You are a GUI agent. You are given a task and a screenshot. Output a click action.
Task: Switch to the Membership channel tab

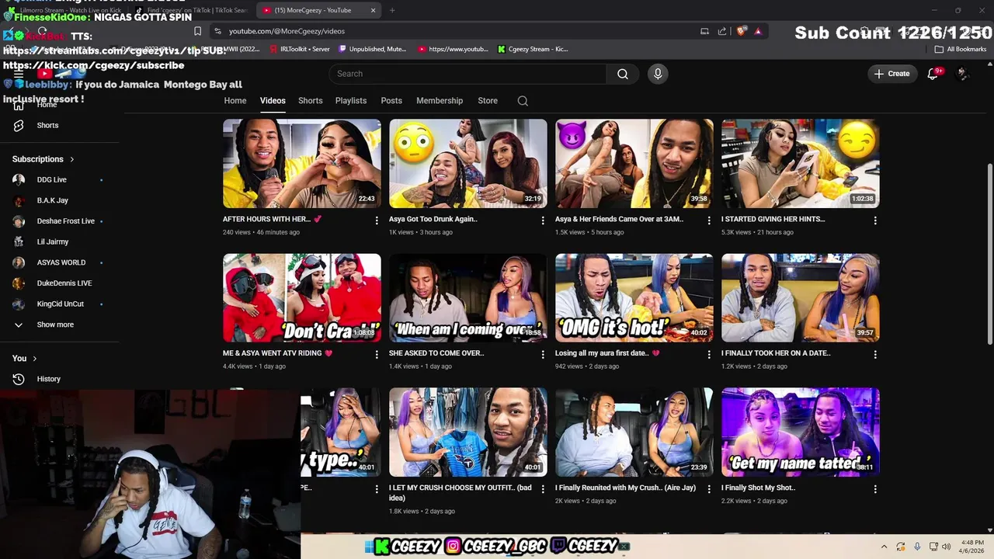(x=440, y=101)
